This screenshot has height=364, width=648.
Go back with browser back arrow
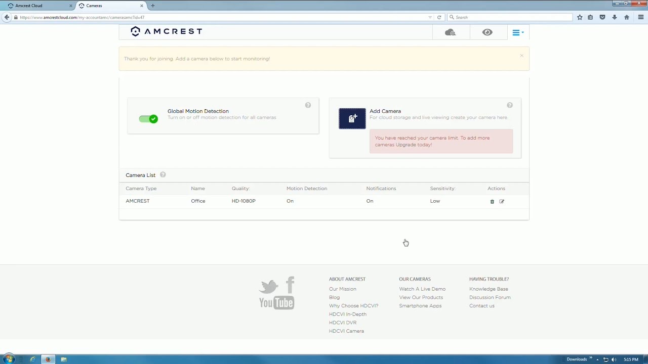point(7,17)
